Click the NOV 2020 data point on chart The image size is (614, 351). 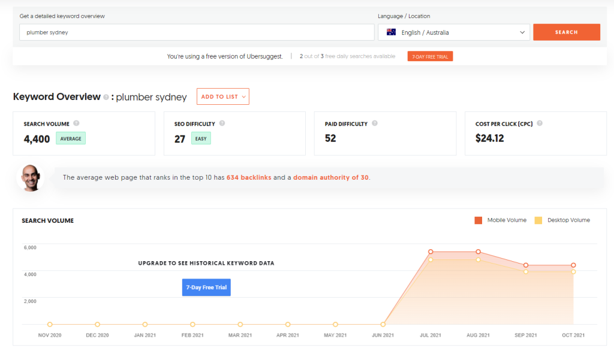[x=50, y=325]
